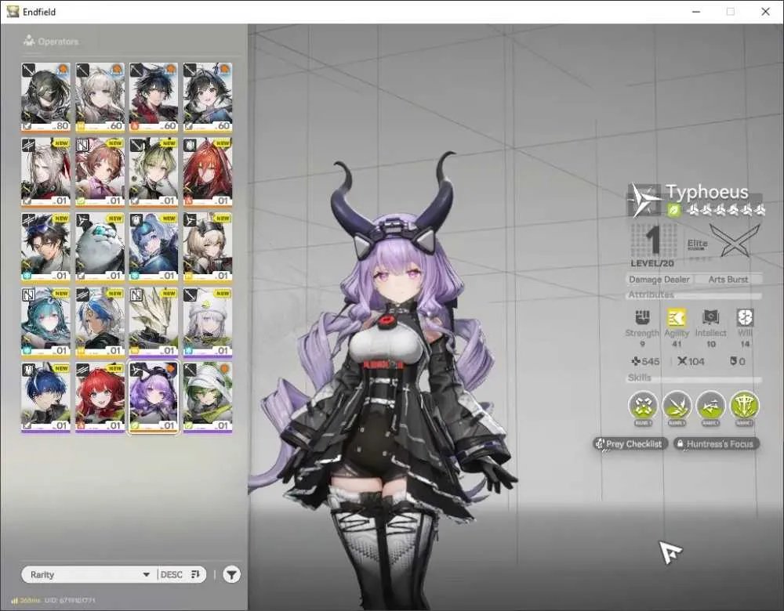Select the purple-haired Typhoeus card
Viewport: 784px width, 611px height.
pos(154,396)
